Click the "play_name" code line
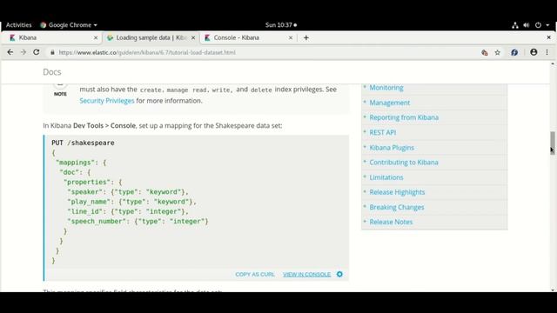This screenshot has width=557, height=313. 131,202
